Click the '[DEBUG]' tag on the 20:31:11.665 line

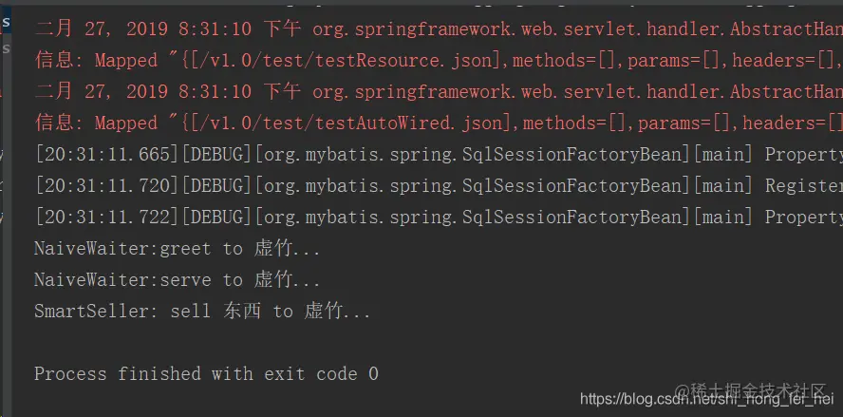pos(217,155)
